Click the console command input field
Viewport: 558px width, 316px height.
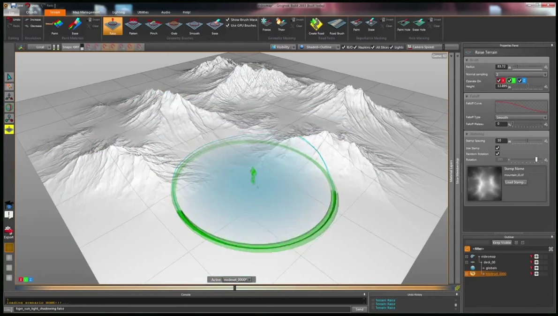pyautogui.click(x=182, y=309)
